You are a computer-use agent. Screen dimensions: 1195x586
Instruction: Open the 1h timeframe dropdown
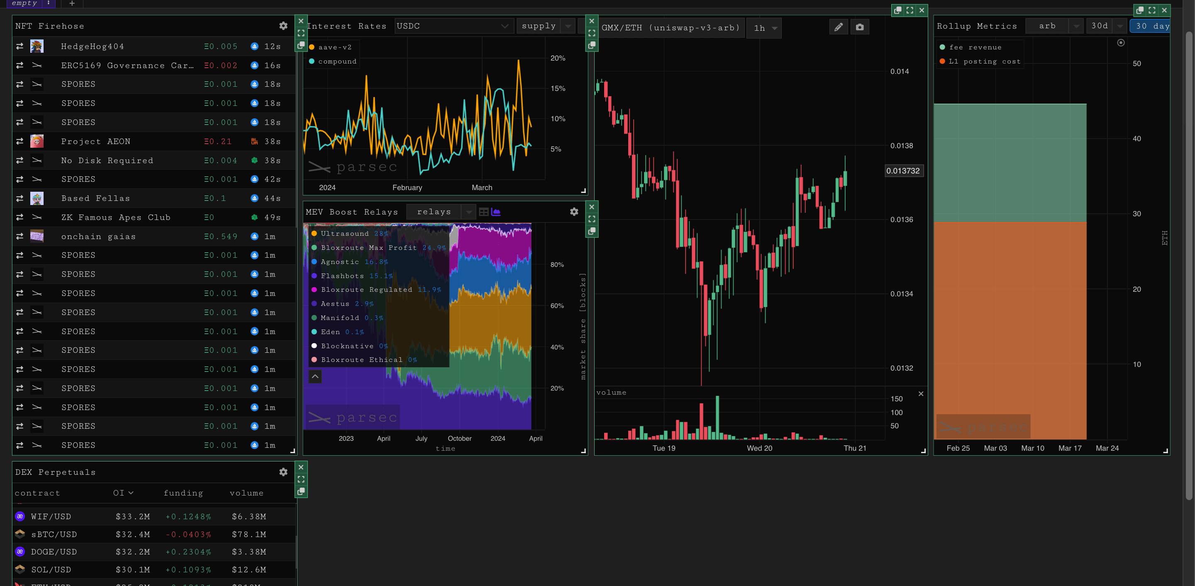click(764, 28)
